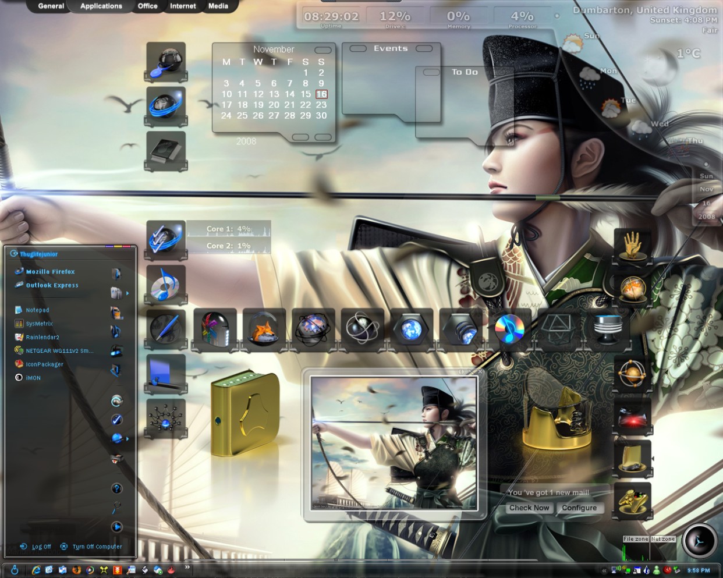The image size is (723, 578).
Task: Click the silver atom orbit dock icon
Action: point(362,329)
